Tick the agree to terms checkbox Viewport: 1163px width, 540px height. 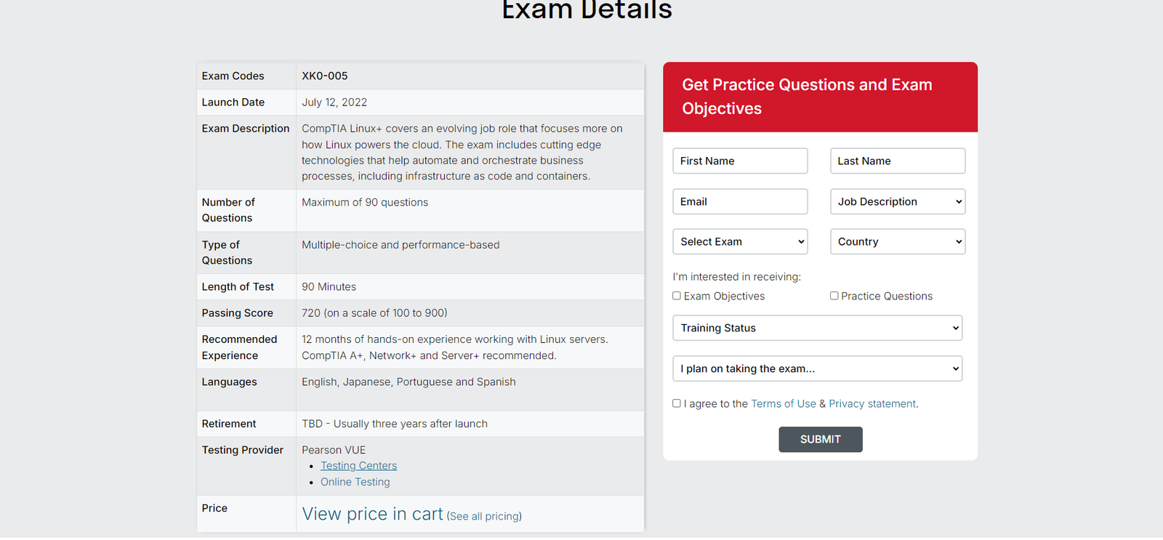[677, 403]
